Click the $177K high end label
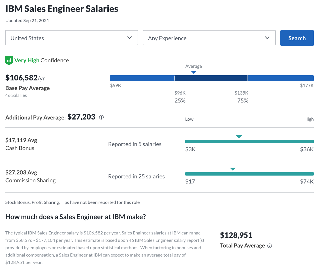 click(307, 86)
